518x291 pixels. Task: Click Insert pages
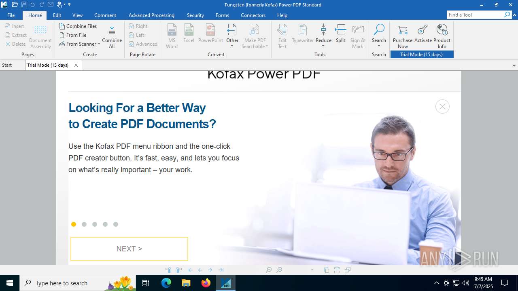point(15,26)
